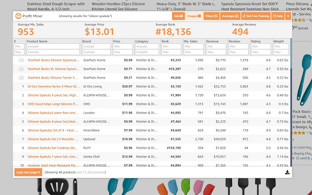Focus the Price Min filter field

point(122,46)
